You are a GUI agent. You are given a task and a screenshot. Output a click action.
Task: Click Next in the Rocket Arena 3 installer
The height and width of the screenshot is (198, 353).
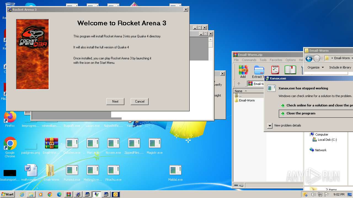pyautogui.click(x=115, y=101)
